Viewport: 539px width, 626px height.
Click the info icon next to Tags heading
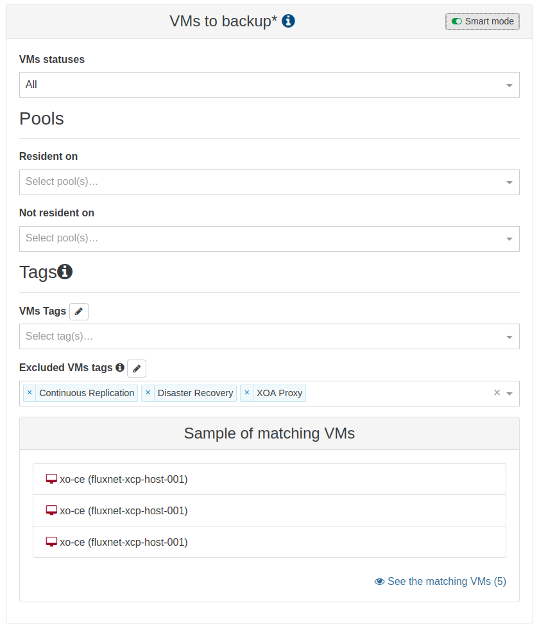(65, 272)
